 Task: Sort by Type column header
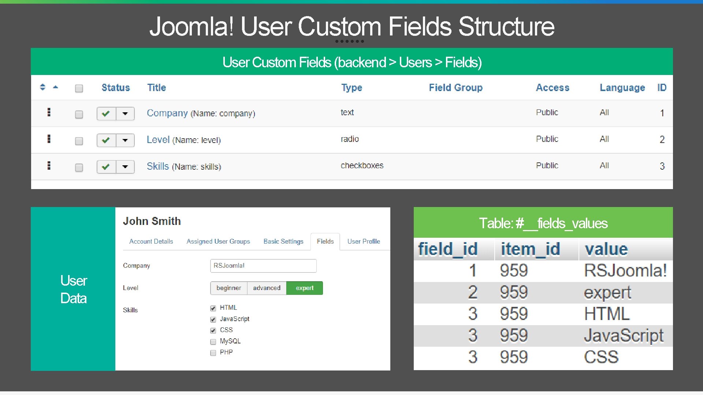tap(352, 87)
